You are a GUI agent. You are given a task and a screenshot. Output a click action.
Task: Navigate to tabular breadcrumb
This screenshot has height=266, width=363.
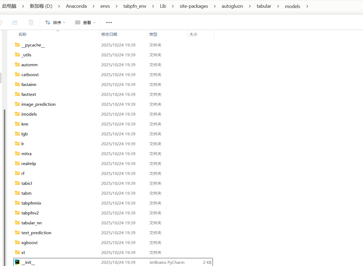coord(264,6)
